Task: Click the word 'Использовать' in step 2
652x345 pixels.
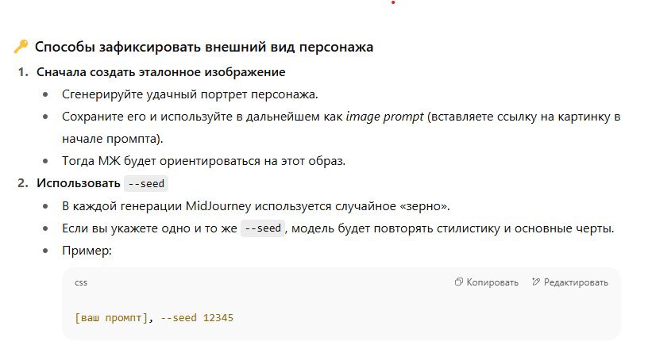Action: click(78, 184)
